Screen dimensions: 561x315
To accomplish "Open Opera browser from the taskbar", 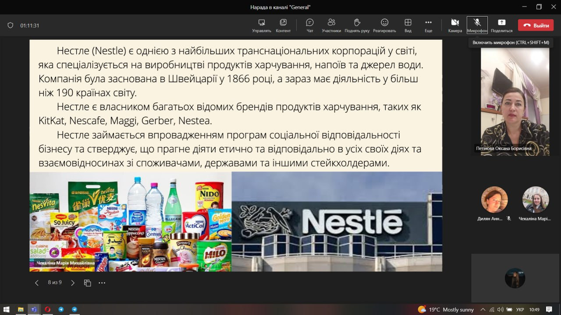I will pyautogui.click(x=47, y=309).
